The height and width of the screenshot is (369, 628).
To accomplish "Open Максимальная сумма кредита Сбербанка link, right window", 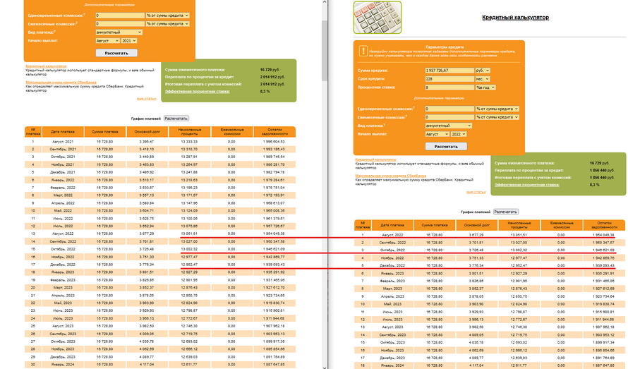I will (x=390, y=176).
